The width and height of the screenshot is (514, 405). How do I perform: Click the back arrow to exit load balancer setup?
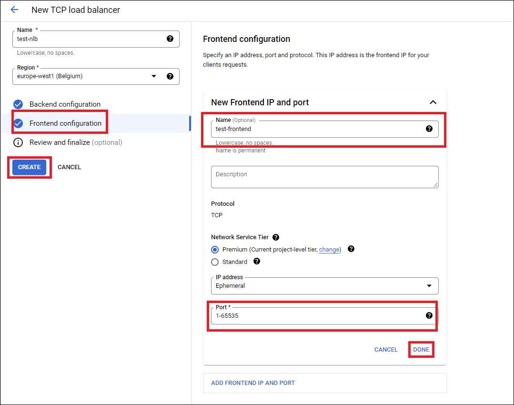pyautogui.click(x=14, y=10)
